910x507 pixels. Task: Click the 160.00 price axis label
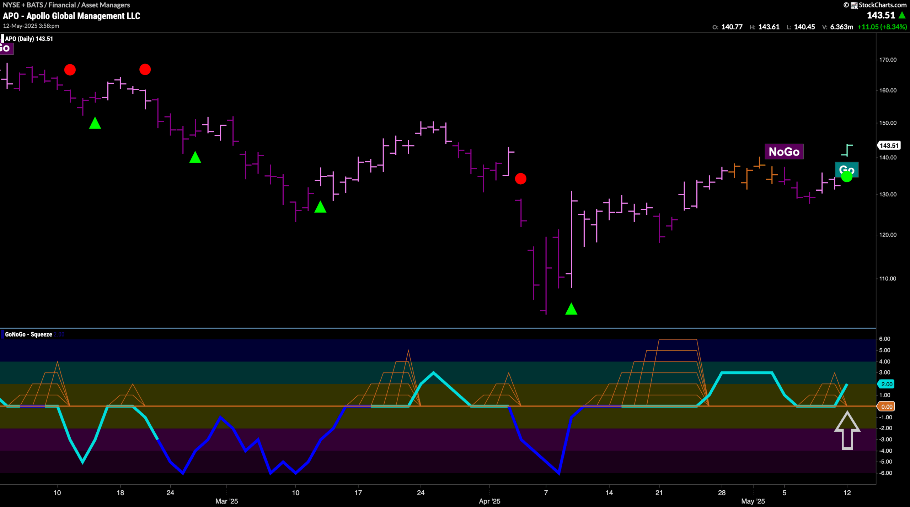coord(888,91)
